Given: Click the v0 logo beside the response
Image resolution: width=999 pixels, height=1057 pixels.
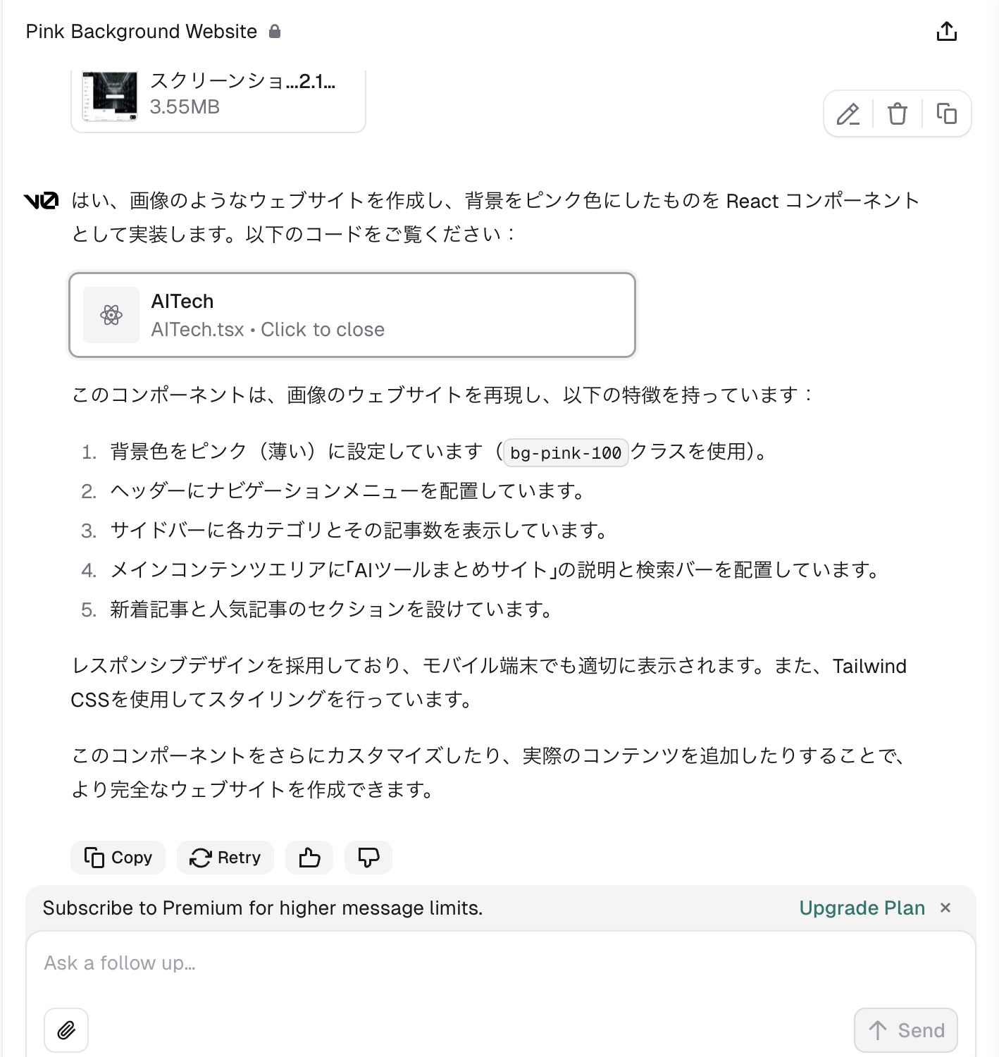Looking at the screenshot, I should click(x=41, y=202).
